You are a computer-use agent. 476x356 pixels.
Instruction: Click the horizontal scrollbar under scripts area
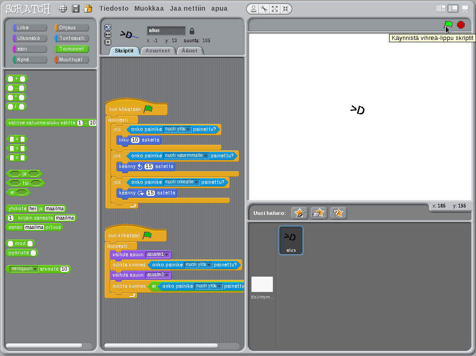[161, 346]
